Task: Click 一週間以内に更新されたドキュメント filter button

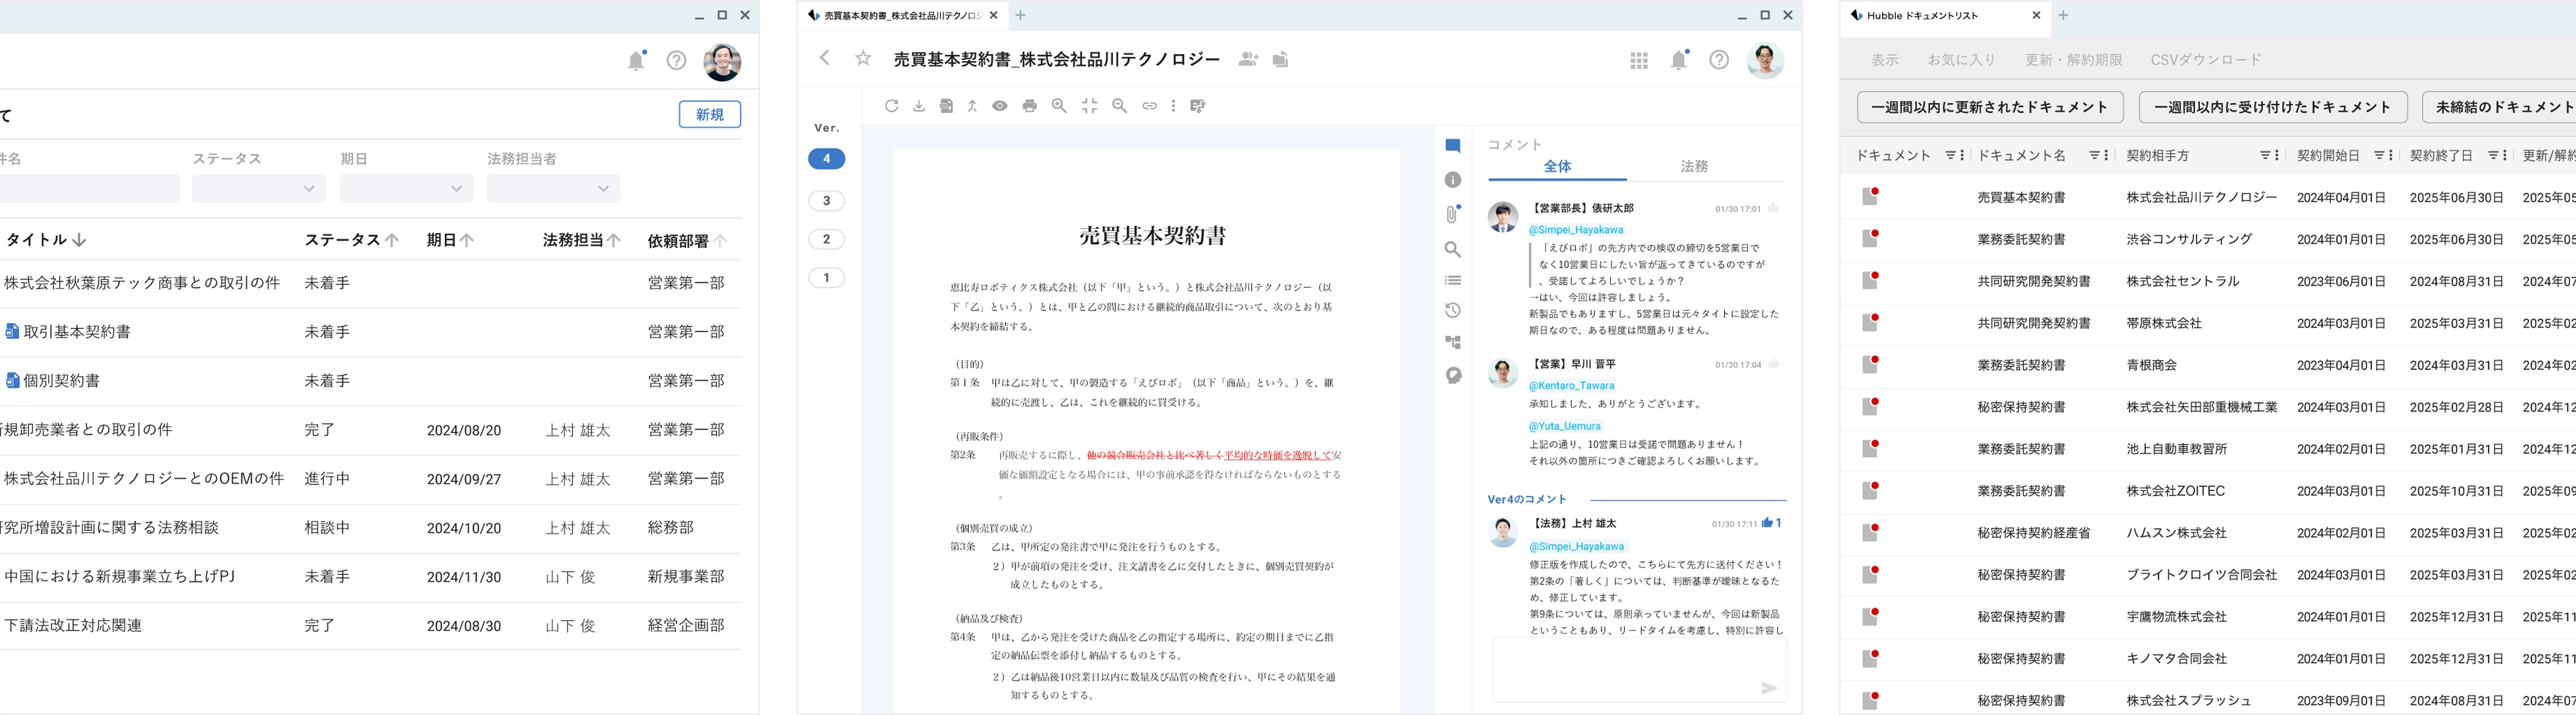Action: tap(1990, 107)
